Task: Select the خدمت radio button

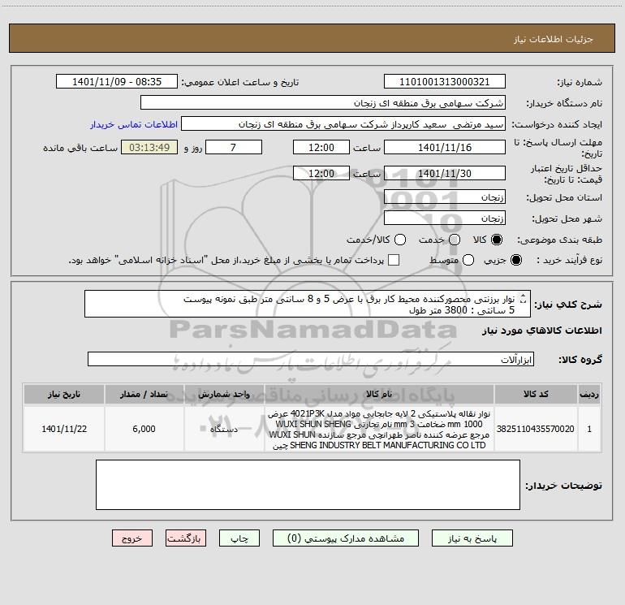Action: click(455, 240)
